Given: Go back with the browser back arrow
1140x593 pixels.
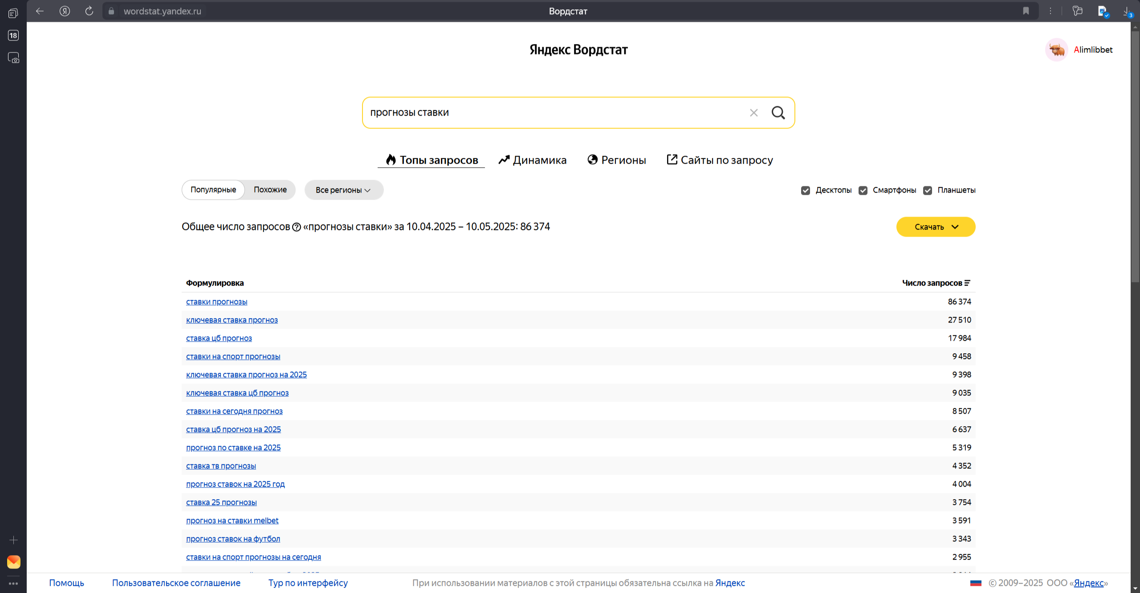Looking at the screenshot, I should (40, 11).
